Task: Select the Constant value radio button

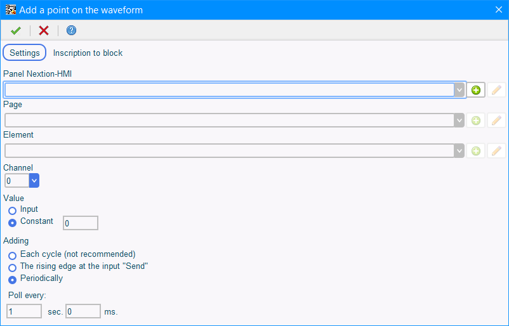Action: [12, 223]
